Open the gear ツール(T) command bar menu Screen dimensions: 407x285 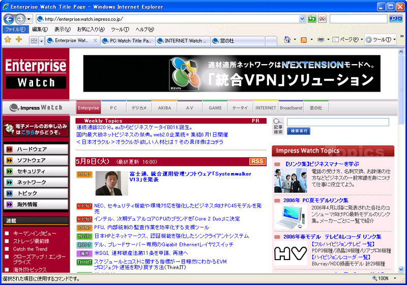click(x=380, y=40)
